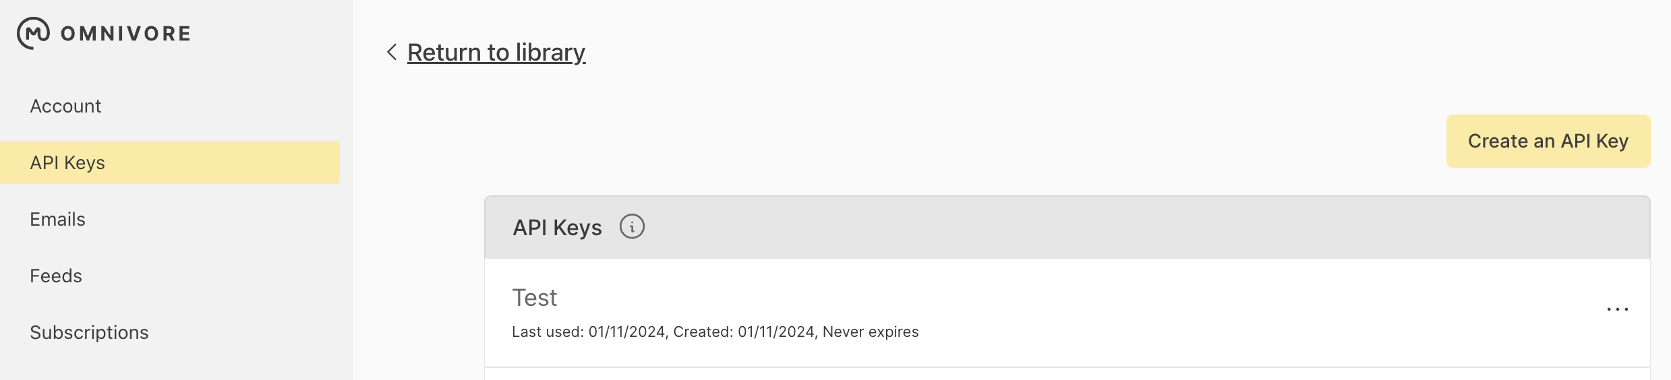This screenshot has height=380, width=1671.
Task: Follow the Return to library link
Action: tap(496, 53)
